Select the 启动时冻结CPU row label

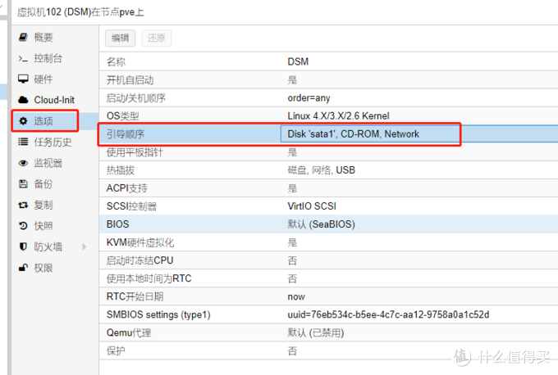pos(139,260)
